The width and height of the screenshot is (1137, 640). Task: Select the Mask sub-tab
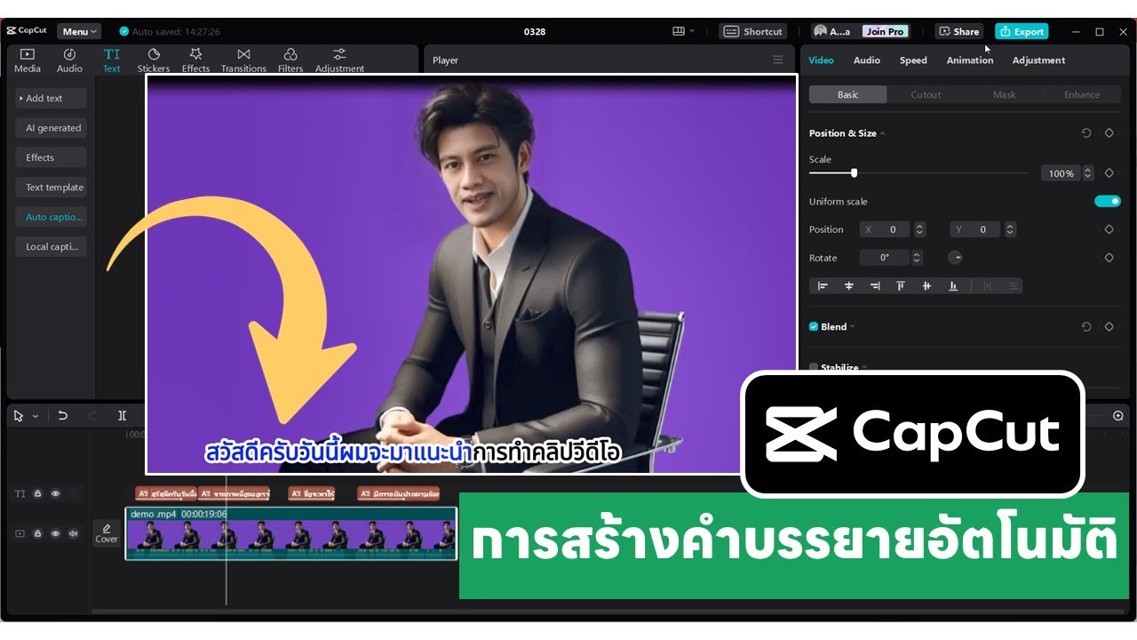point(1004,95)
